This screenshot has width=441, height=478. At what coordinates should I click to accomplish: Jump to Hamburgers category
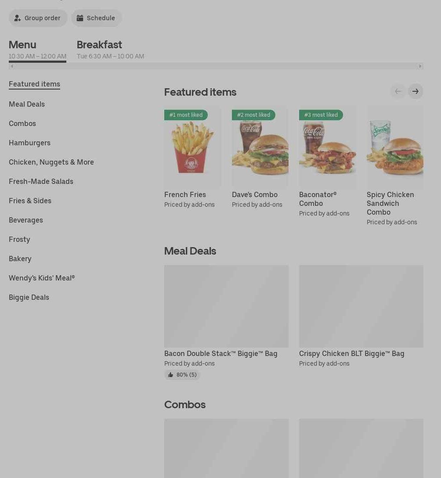click(x=29, y=143)
